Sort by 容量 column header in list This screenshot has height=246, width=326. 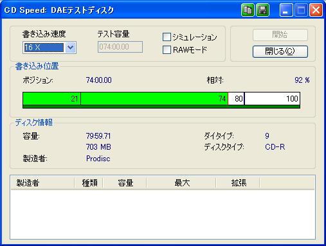(125, 183)
